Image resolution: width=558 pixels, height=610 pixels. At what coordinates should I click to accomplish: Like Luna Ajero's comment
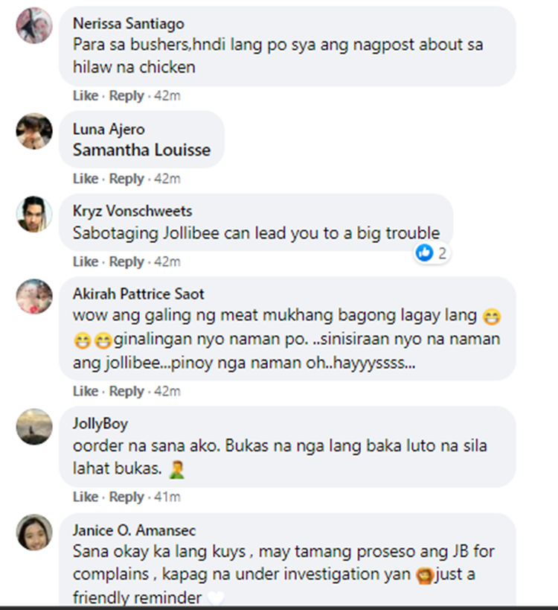(x=86, y=179)
